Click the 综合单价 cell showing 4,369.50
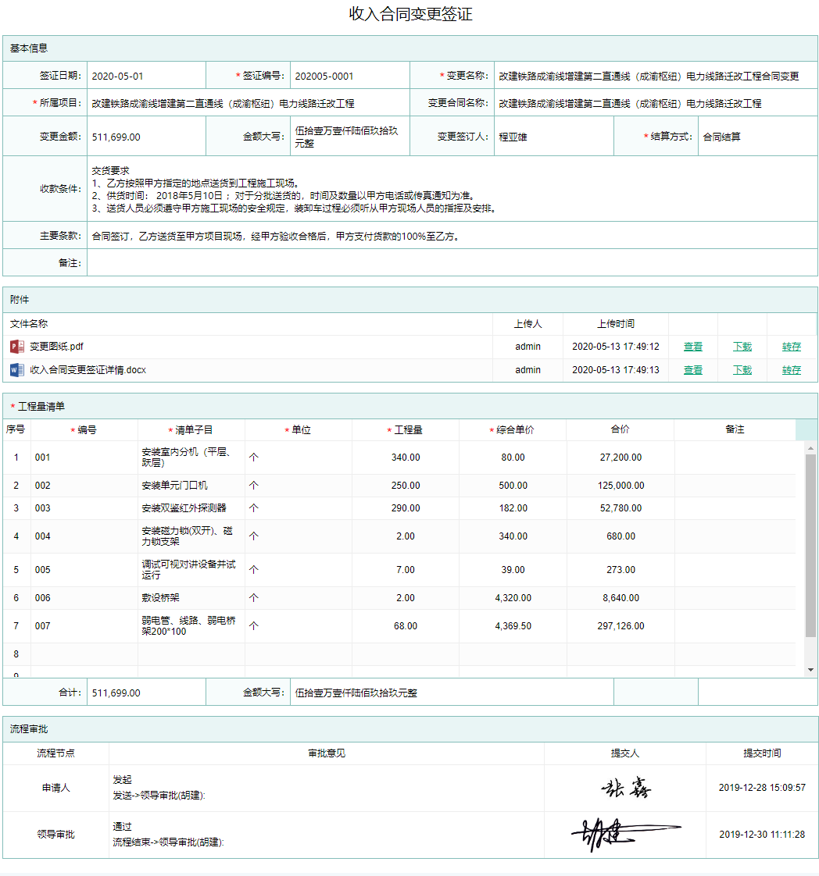The height and width of the screenshot is (876, 819). (513, 626)
